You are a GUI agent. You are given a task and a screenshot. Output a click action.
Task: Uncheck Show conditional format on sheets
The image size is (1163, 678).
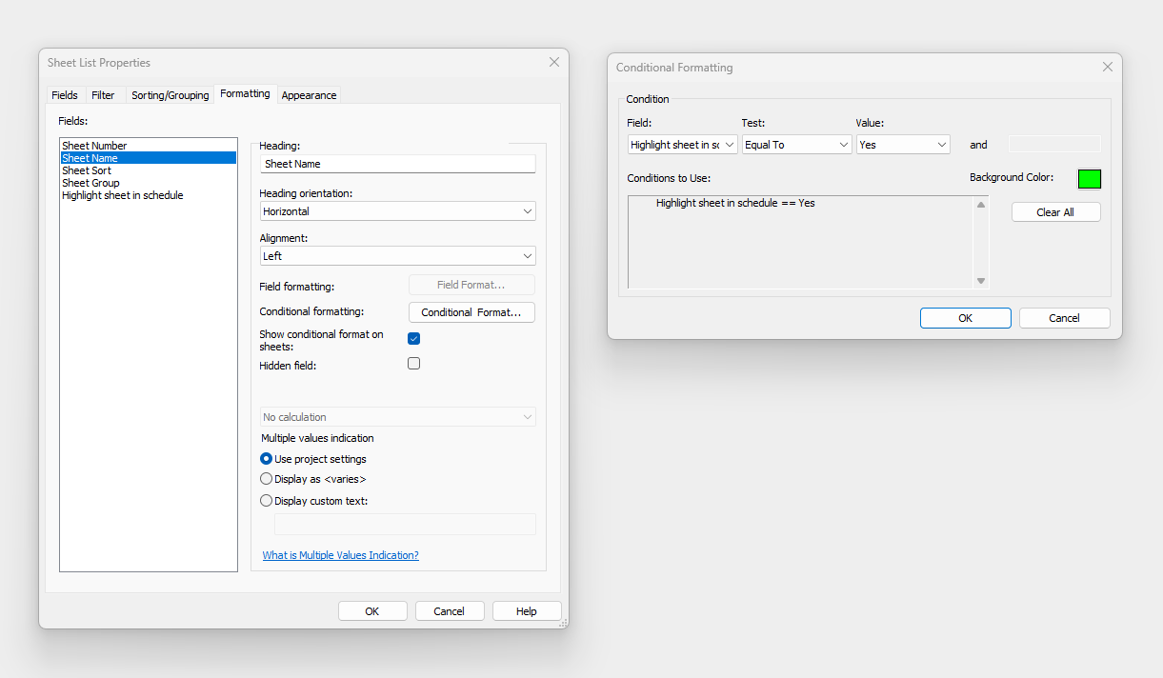pyautogui.click(x=413, y=339)
